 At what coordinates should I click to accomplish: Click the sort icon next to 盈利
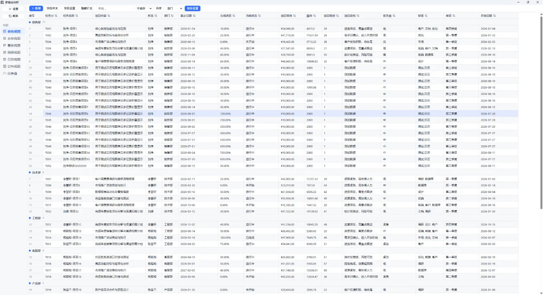[315, 16]
